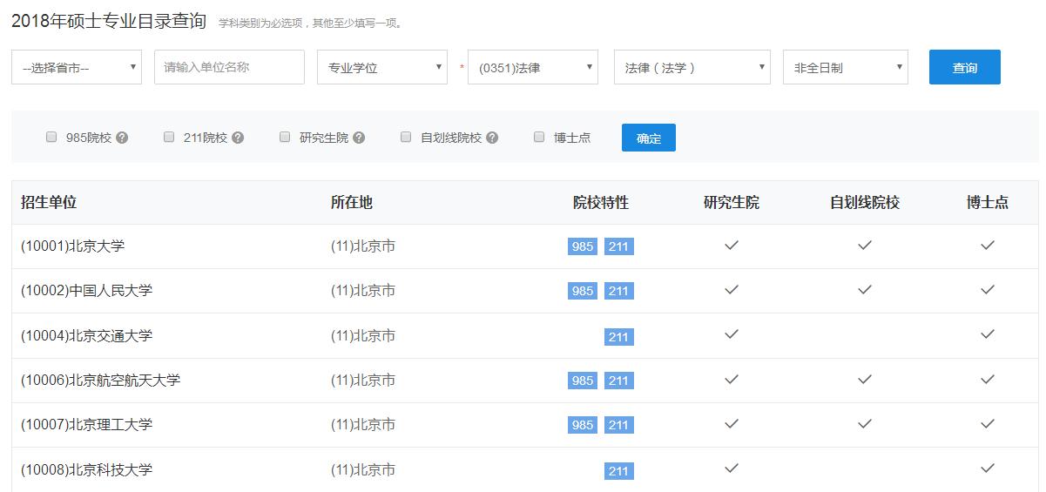
Task: Click the 211 badge for 北京交通大学
Action: 618,336
